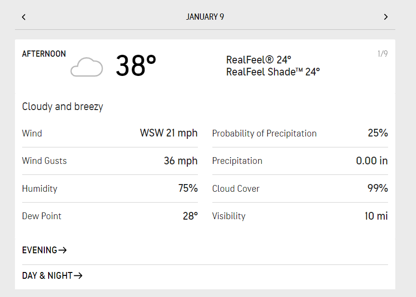Click the arrow next to Day & Night

tap(78, 275)
